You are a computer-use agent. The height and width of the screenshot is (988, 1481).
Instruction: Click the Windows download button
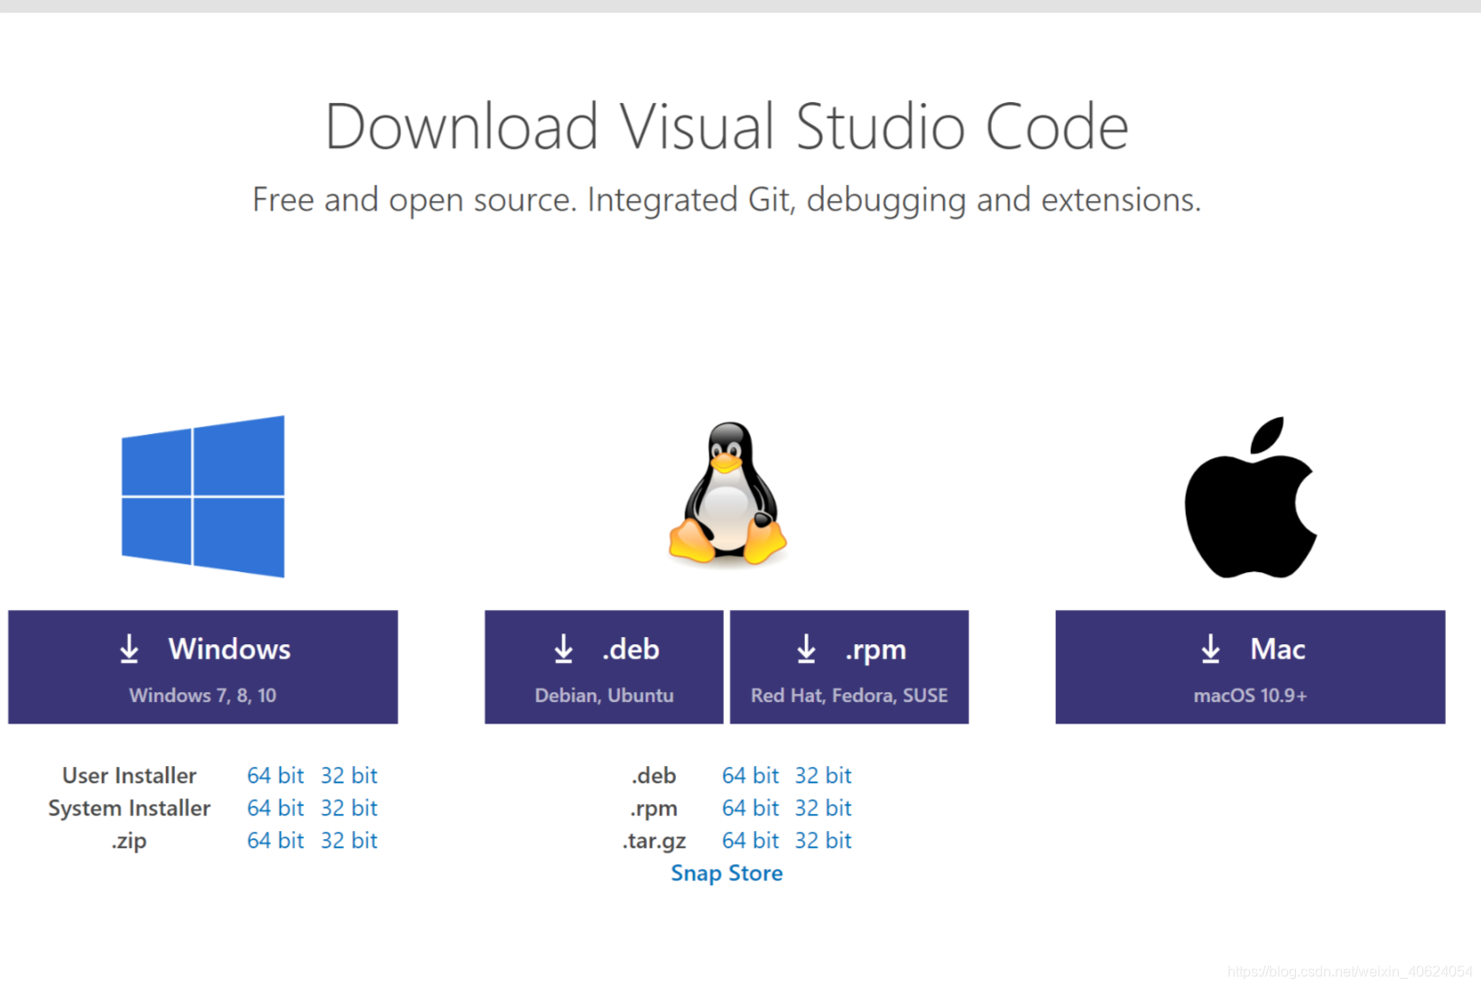tap(203, 667)
